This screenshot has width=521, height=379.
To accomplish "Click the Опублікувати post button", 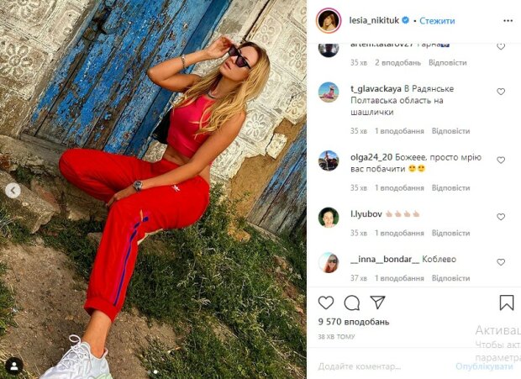I will 484,366.
